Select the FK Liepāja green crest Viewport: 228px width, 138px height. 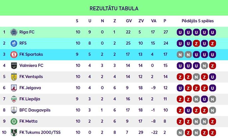tap(14, 99)
